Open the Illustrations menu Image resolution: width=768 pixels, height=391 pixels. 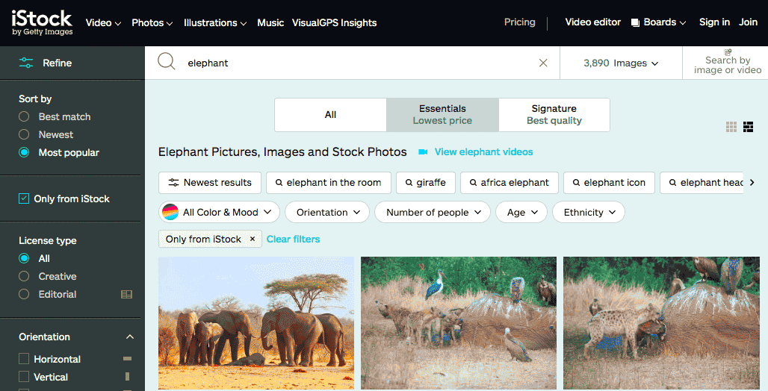(x=215, y=22)
